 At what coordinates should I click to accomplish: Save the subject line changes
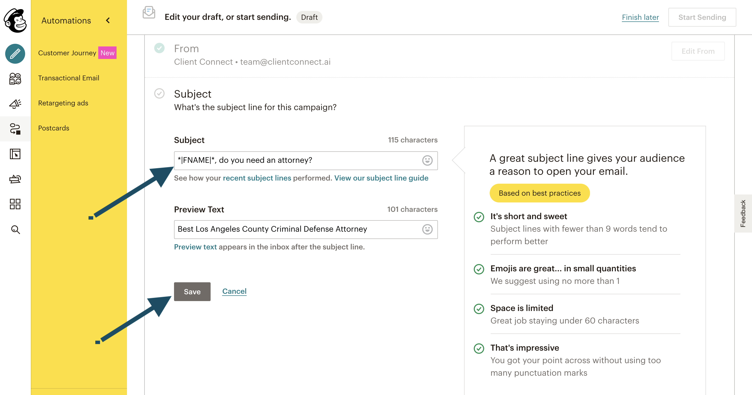[192, 291]
